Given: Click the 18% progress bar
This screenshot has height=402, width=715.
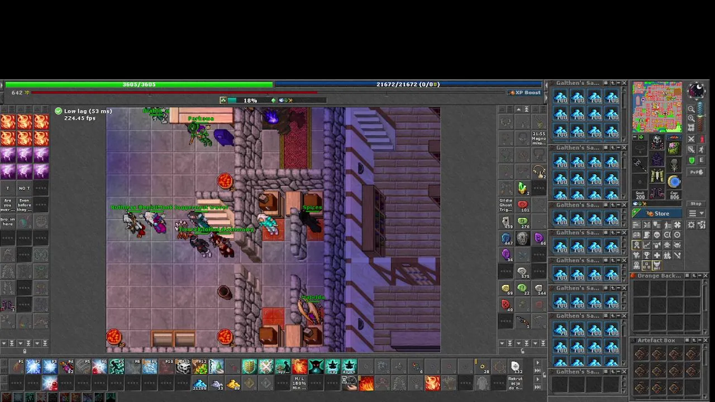Looking at the screenshot, I should coord(278,100).
